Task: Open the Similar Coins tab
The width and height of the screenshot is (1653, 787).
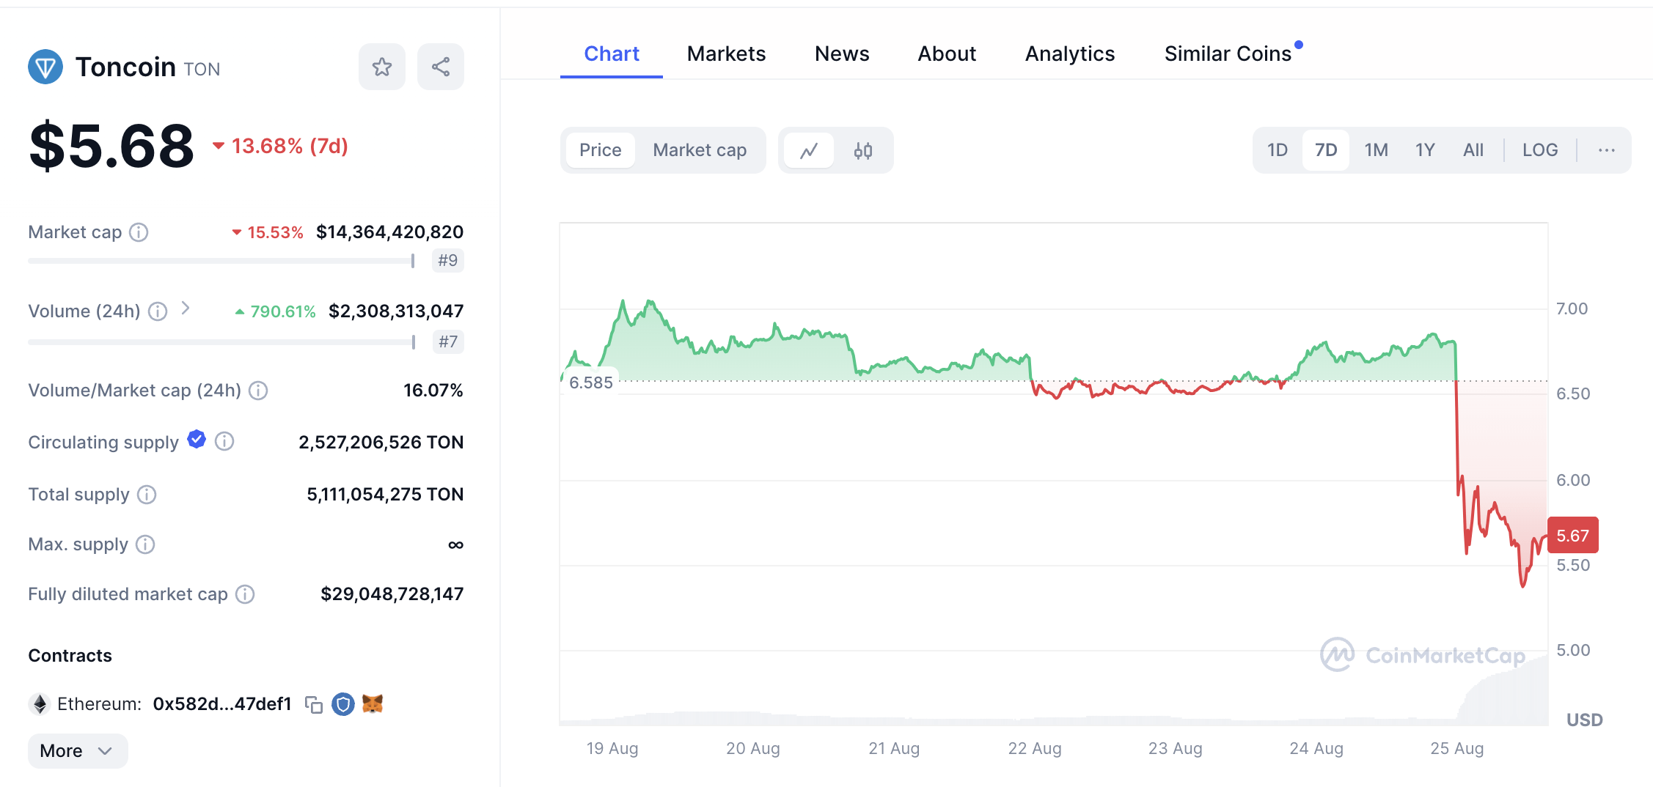Action: point(1228,54)
